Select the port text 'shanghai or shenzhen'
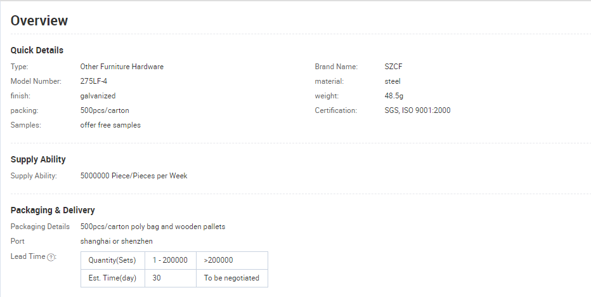591x297 pixels. click(x=117, y=241)
